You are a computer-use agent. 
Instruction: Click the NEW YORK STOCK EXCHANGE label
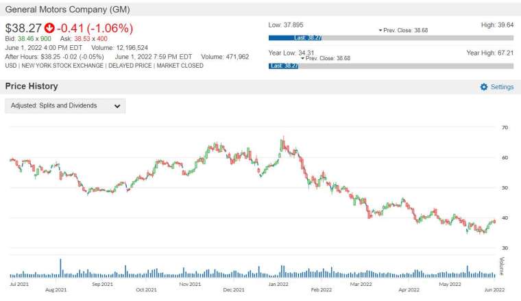(x=62, y=66)
